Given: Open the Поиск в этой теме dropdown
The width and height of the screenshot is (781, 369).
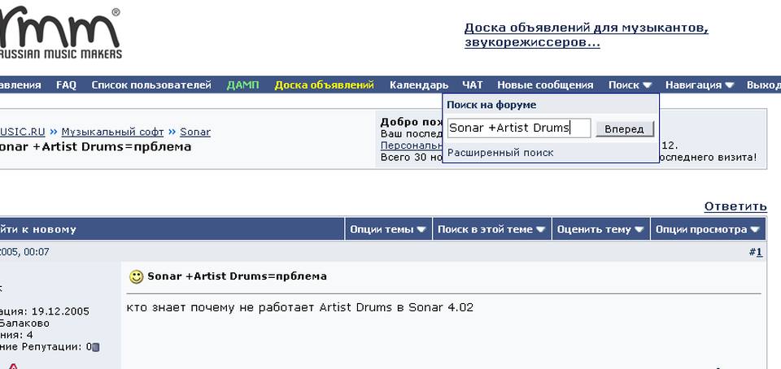Looking at the screenshot, I should (491, 229).
